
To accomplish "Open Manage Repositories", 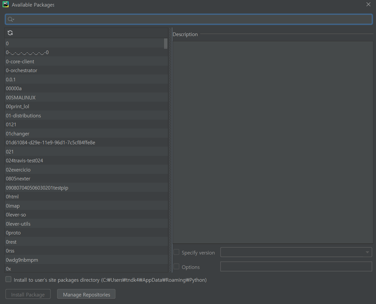I will (x=86, y=294).
